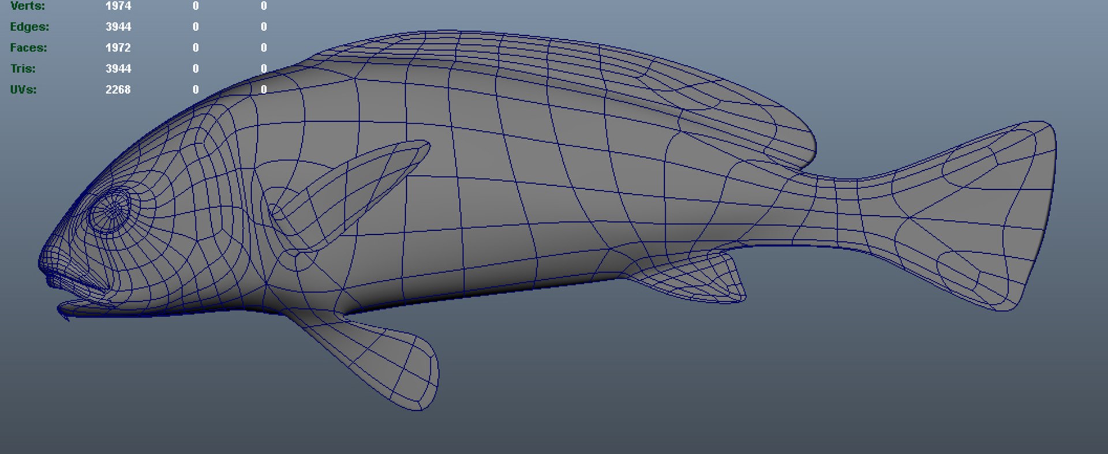
Task: Click the Verts count value 1974
Action: [118, 6]
